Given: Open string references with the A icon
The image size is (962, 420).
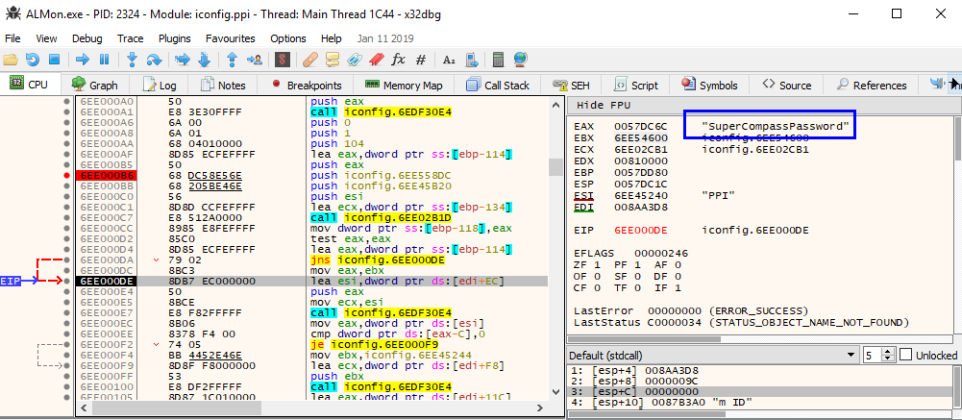Looking at the screenshot, I should coord(449,60).
